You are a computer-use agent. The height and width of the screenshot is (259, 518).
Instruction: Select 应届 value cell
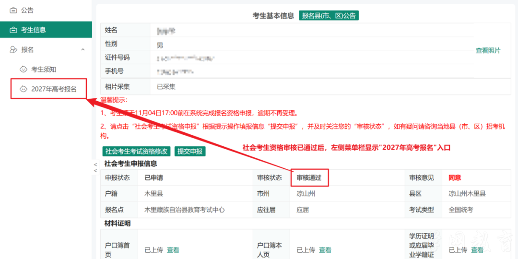click(303, 210)
